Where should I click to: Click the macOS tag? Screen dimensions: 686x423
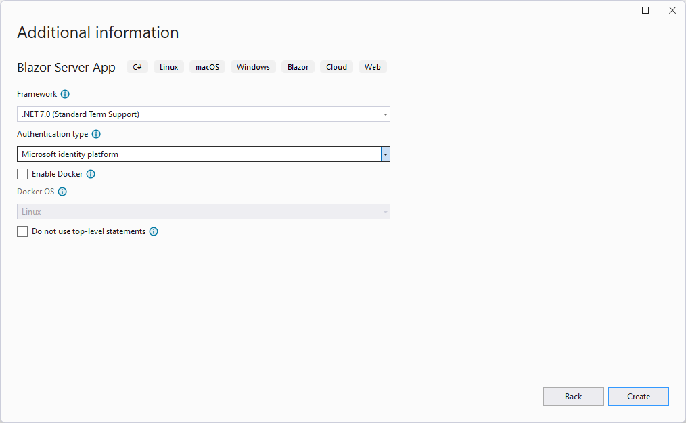click(208, 67)
